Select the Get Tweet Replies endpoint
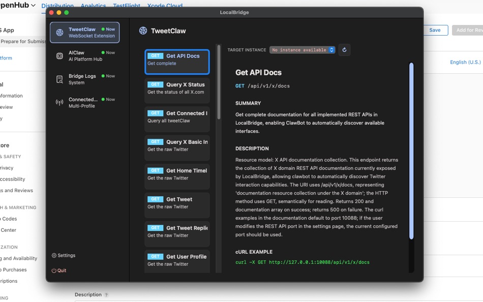 pos(177,234)
